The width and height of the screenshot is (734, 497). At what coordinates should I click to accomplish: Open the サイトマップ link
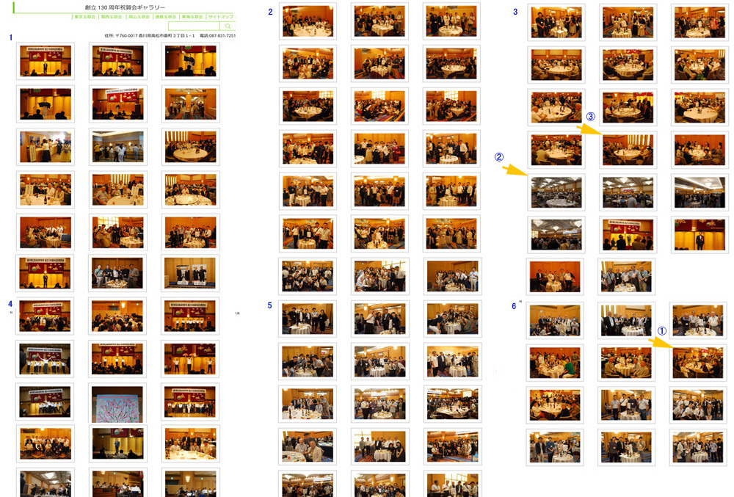(220, 16)
